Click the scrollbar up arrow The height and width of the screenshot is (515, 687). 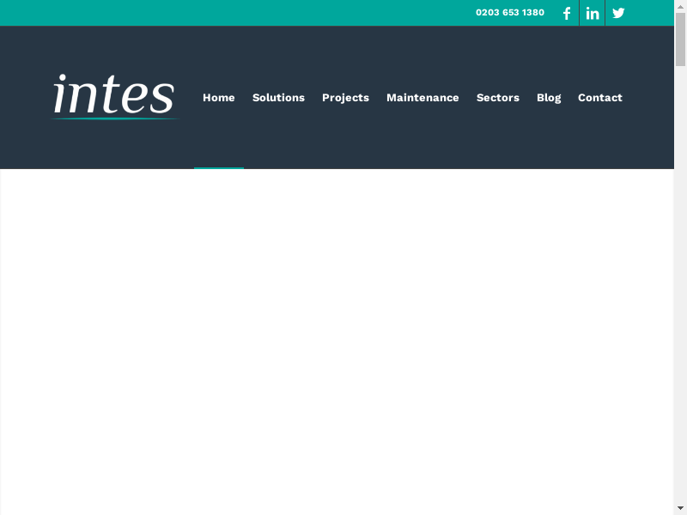pos(680,6)
